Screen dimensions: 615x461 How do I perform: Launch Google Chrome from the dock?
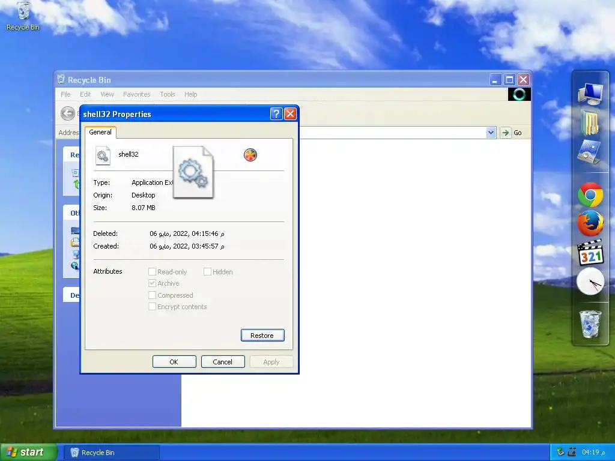tap(590, 195)
